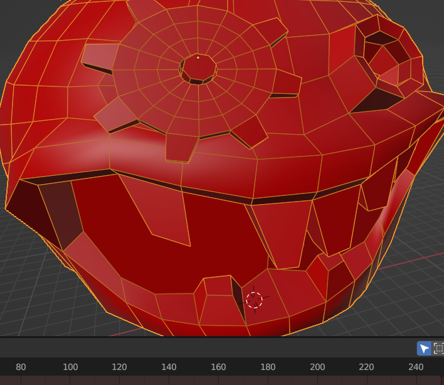
Task: Click the octagonal center face of the gear
Action: (199, 67)
